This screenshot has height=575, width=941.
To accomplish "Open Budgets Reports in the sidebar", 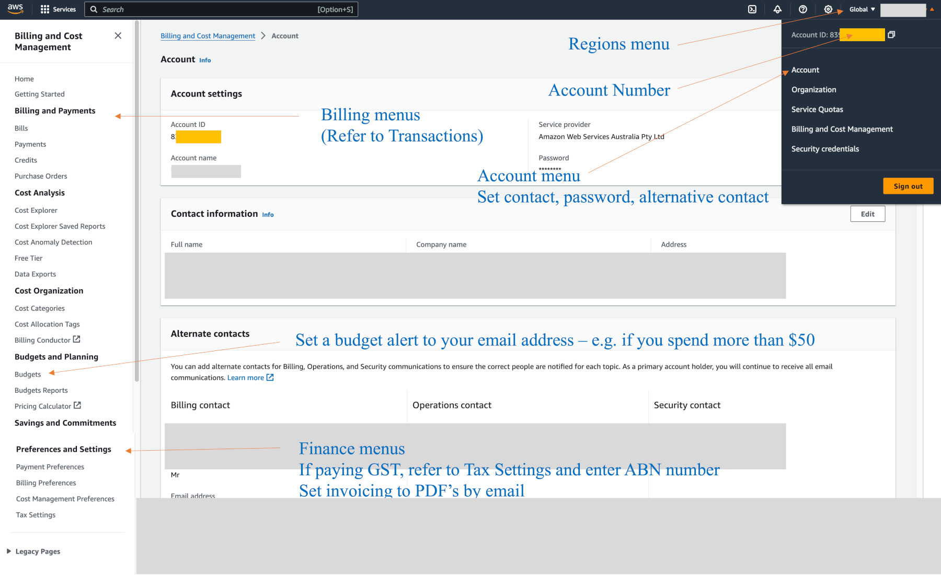I will pyautogui.click(x=41, y=391).
